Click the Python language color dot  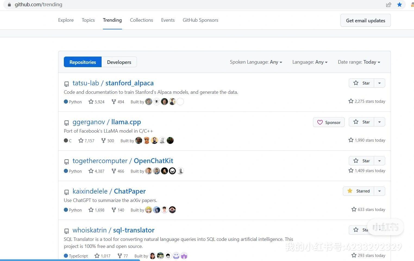tap(66, 101)
